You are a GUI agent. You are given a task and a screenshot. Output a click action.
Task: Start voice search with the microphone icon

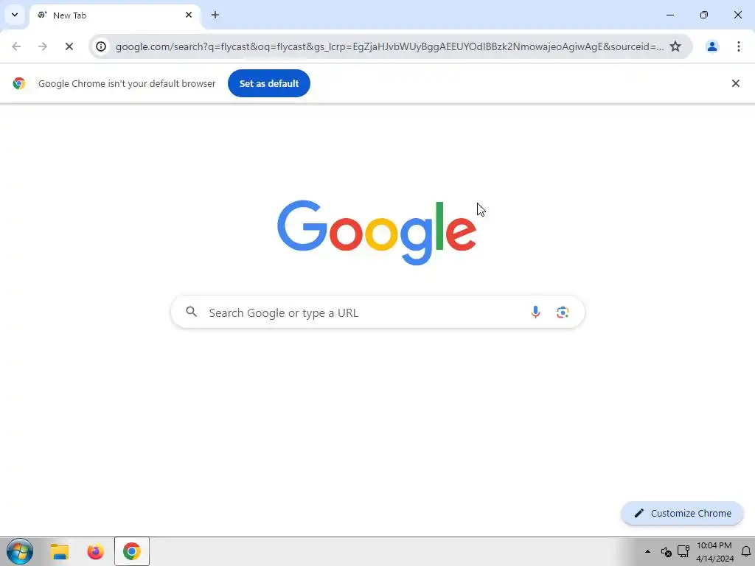(535, 312)
